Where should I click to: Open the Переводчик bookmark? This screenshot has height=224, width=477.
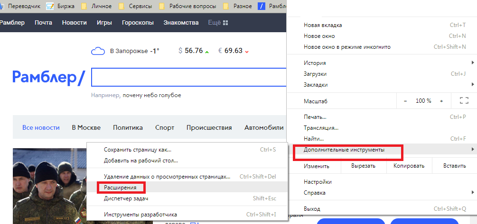20,6
